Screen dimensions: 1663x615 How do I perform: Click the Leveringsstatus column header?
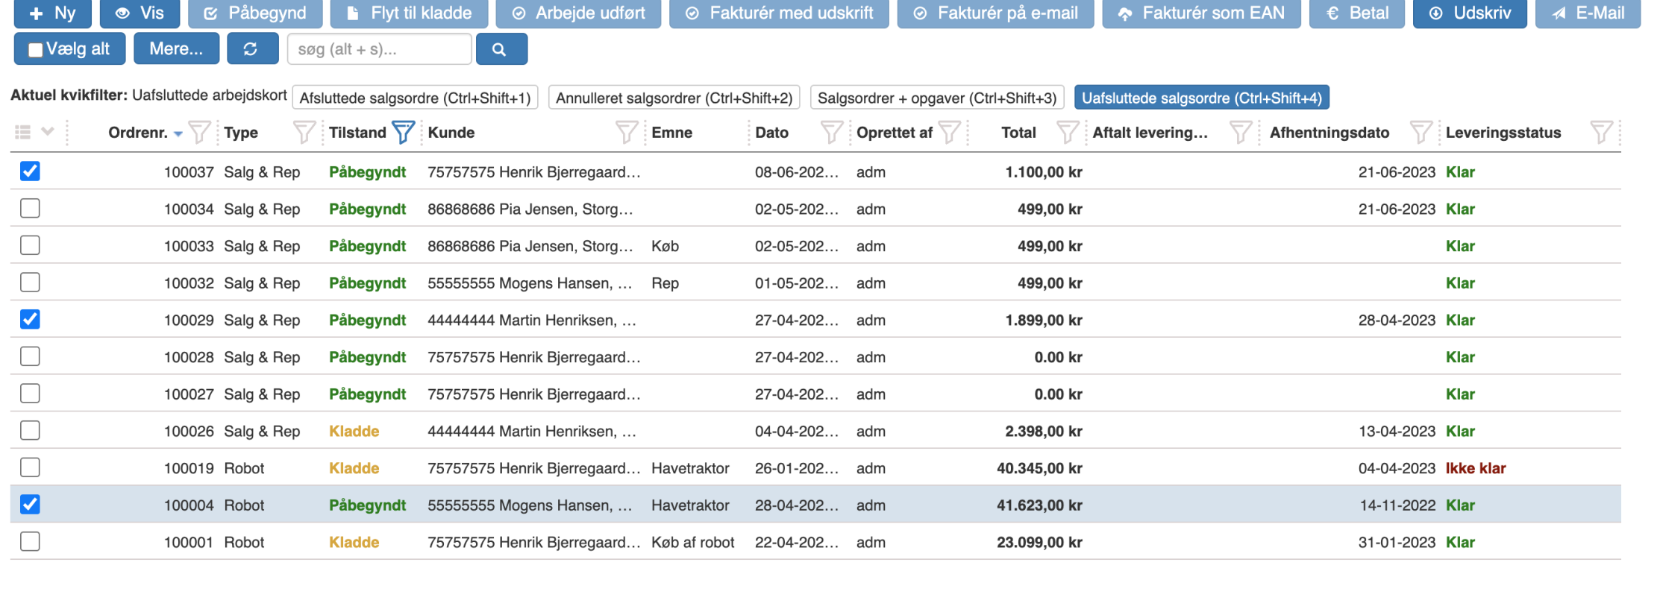click(x=1503, y=133)
